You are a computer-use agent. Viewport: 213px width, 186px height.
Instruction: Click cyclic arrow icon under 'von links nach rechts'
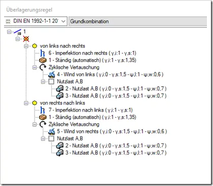(x=43, y=67)
